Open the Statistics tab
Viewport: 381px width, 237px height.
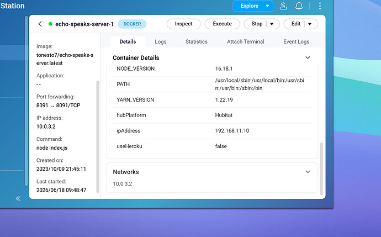click(x=197, y=41)
